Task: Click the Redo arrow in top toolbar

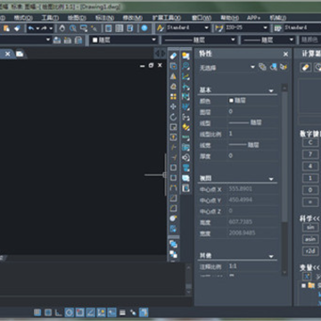Action: (44, 29)
